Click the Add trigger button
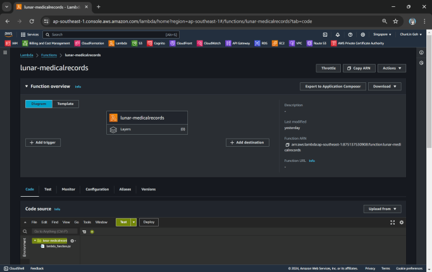The image size is (432, 272). [43, 143]
